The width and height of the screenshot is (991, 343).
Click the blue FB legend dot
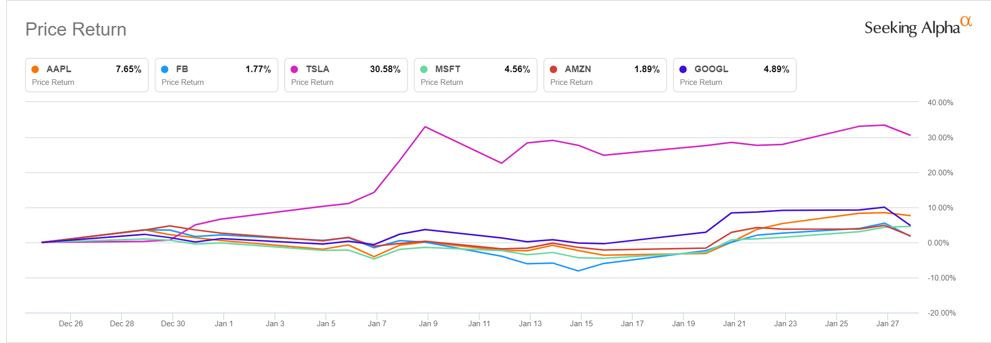(165, 70)
